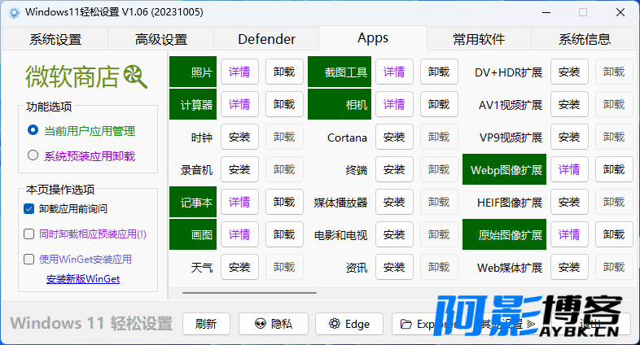
Task: Click the 微软商店 heading text
Action: pyautogui.click(x=72, y=76)
